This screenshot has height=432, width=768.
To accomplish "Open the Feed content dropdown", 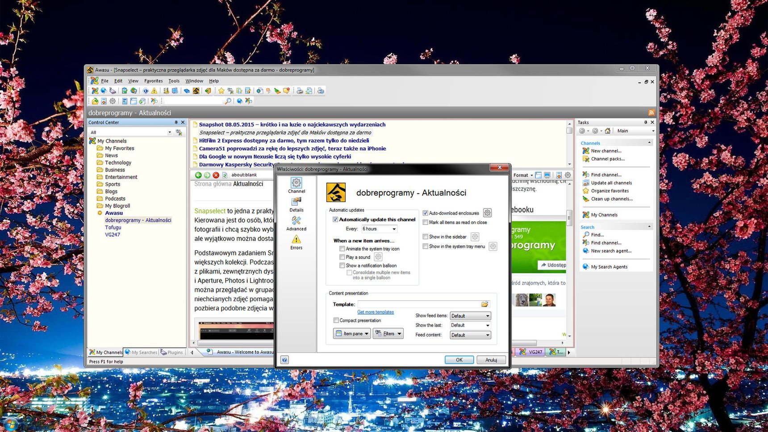I will tap(470, 335).
